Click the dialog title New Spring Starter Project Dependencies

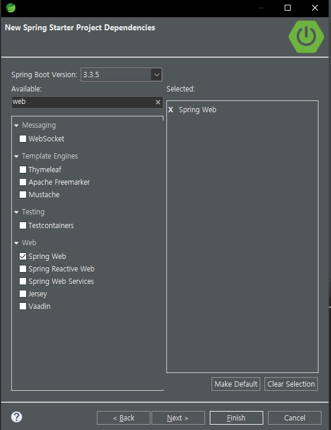tap(80, 28)
